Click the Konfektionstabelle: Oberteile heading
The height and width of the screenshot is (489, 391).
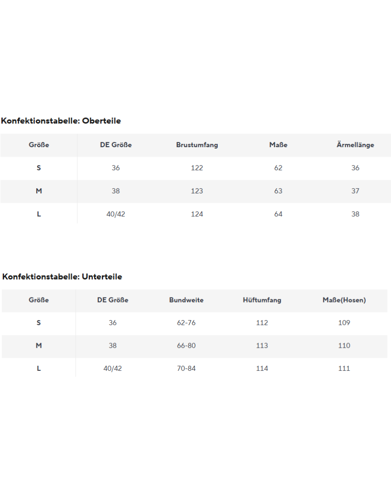[x=61, y=121]
